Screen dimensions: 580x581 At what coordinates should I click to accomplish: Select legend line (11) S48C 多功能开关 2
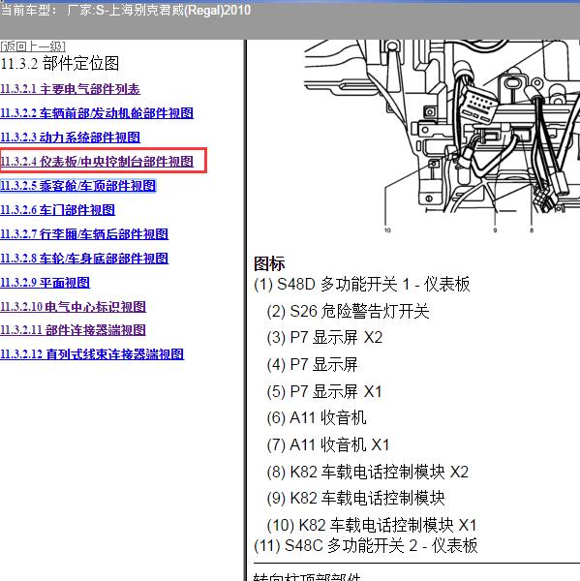click(x=366, y=545)
